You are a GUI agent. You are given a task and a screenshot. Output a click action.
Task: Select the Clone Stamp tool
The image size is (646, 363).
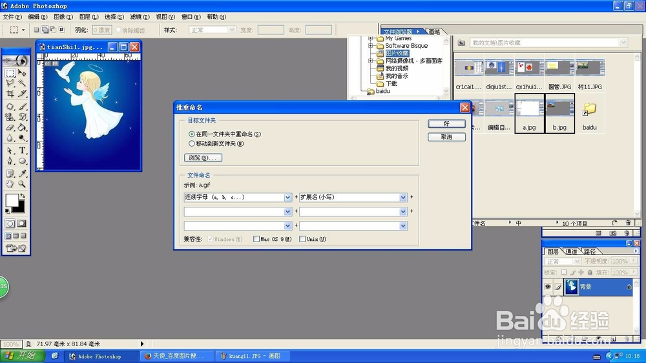10,117
